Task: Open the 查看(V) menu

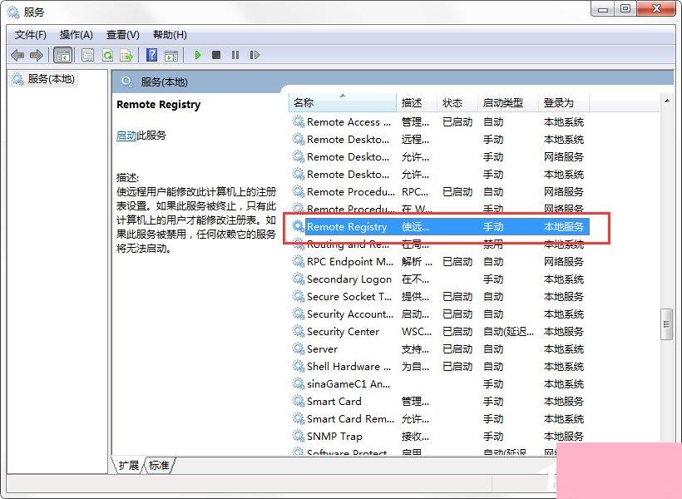Action: [121, 34]
